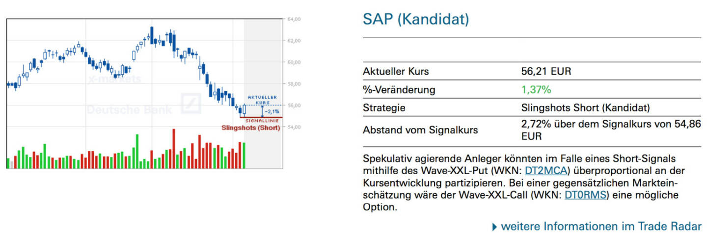707x233 pixels.
Task: Click the 54,00 price axis label
Action: coord(293,127)
